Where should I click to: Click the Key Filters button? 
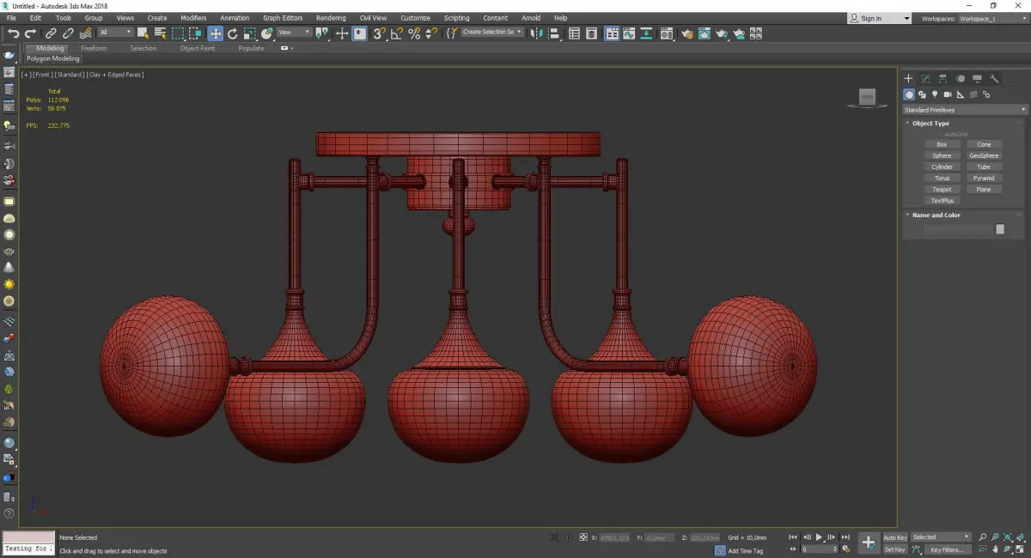pos(946,549)
